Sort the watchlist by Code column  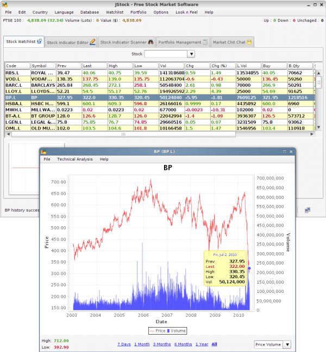17,66
